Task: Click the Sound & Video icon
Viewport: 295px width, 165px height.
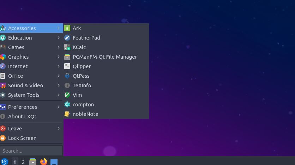Action: pos(3,85)
